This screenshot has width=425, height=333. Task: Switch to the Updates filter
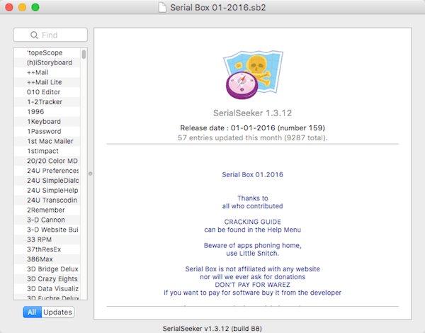click(x=57, y=312)
